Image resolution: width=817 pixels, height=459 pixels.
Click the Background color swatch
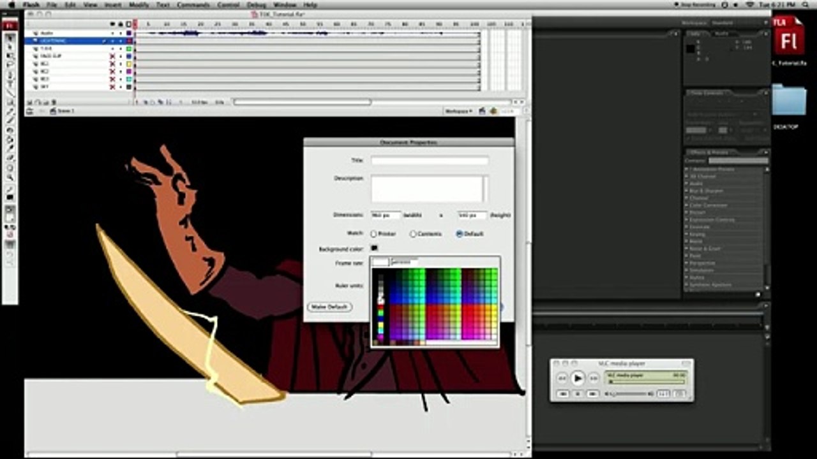click(x=375, y=248)
